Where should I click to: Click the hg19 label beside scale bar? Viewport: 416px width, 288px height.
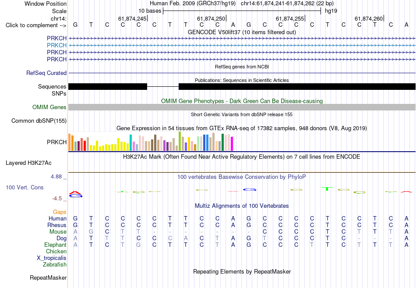331,11
